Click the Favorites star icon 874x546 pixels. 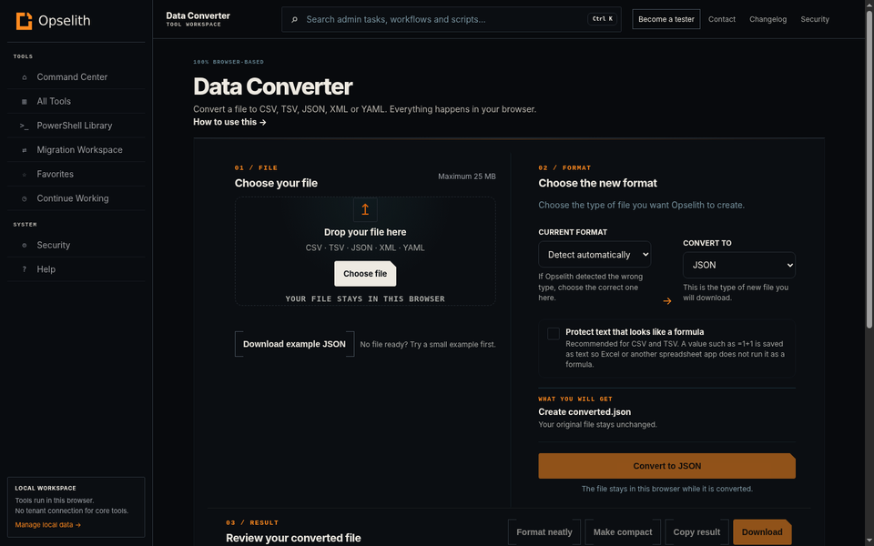point(24,175)
